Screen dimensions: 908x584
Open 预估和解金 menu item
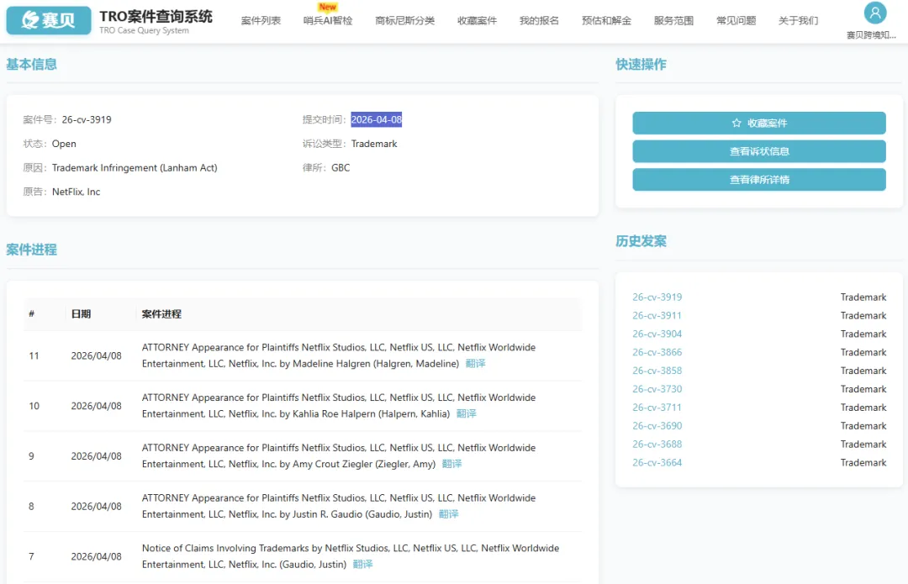point(606,21)
